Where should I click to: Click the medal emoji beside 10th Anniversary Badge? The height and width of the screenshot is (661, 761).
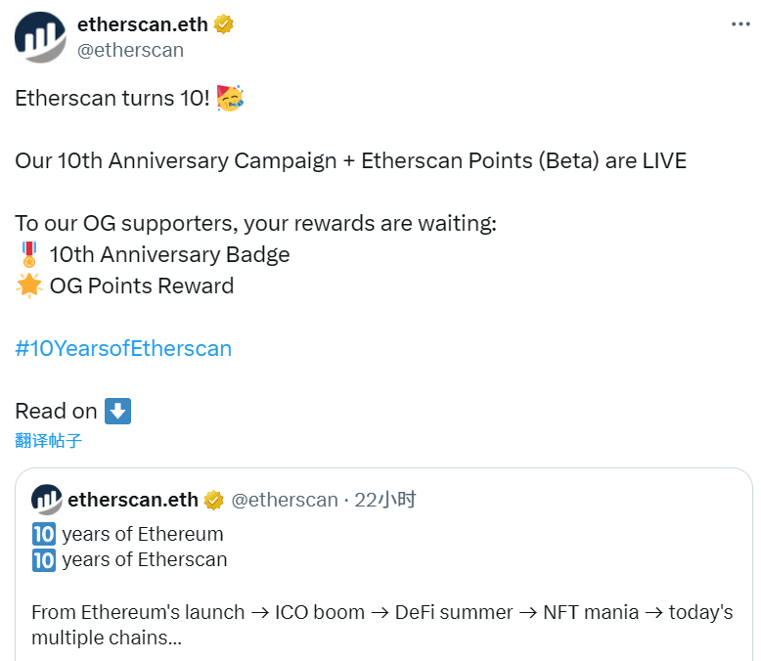point(28,255)
